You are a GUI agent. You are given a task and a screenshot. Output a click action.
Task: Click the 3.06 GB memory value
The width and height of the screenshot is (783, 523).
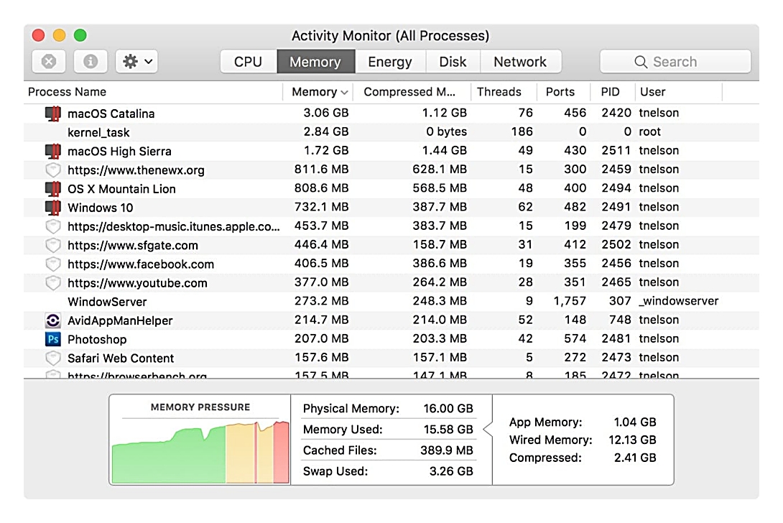(x=325, y=113)
